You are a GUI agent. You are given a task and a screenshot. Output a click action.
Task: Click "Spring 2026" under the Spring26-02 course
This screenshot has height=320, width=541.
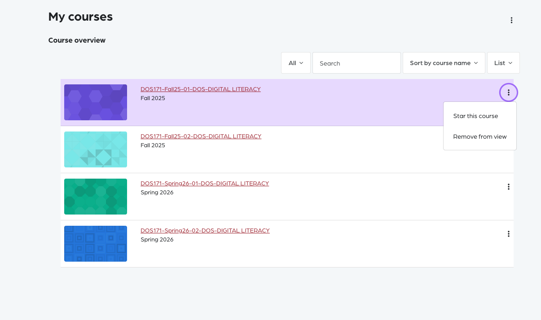point(157,240)
